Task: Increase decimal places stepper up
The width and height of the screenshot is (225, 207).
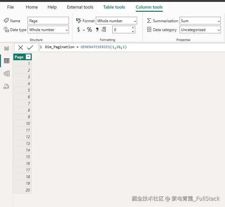Action: click(x=133, y=28)
